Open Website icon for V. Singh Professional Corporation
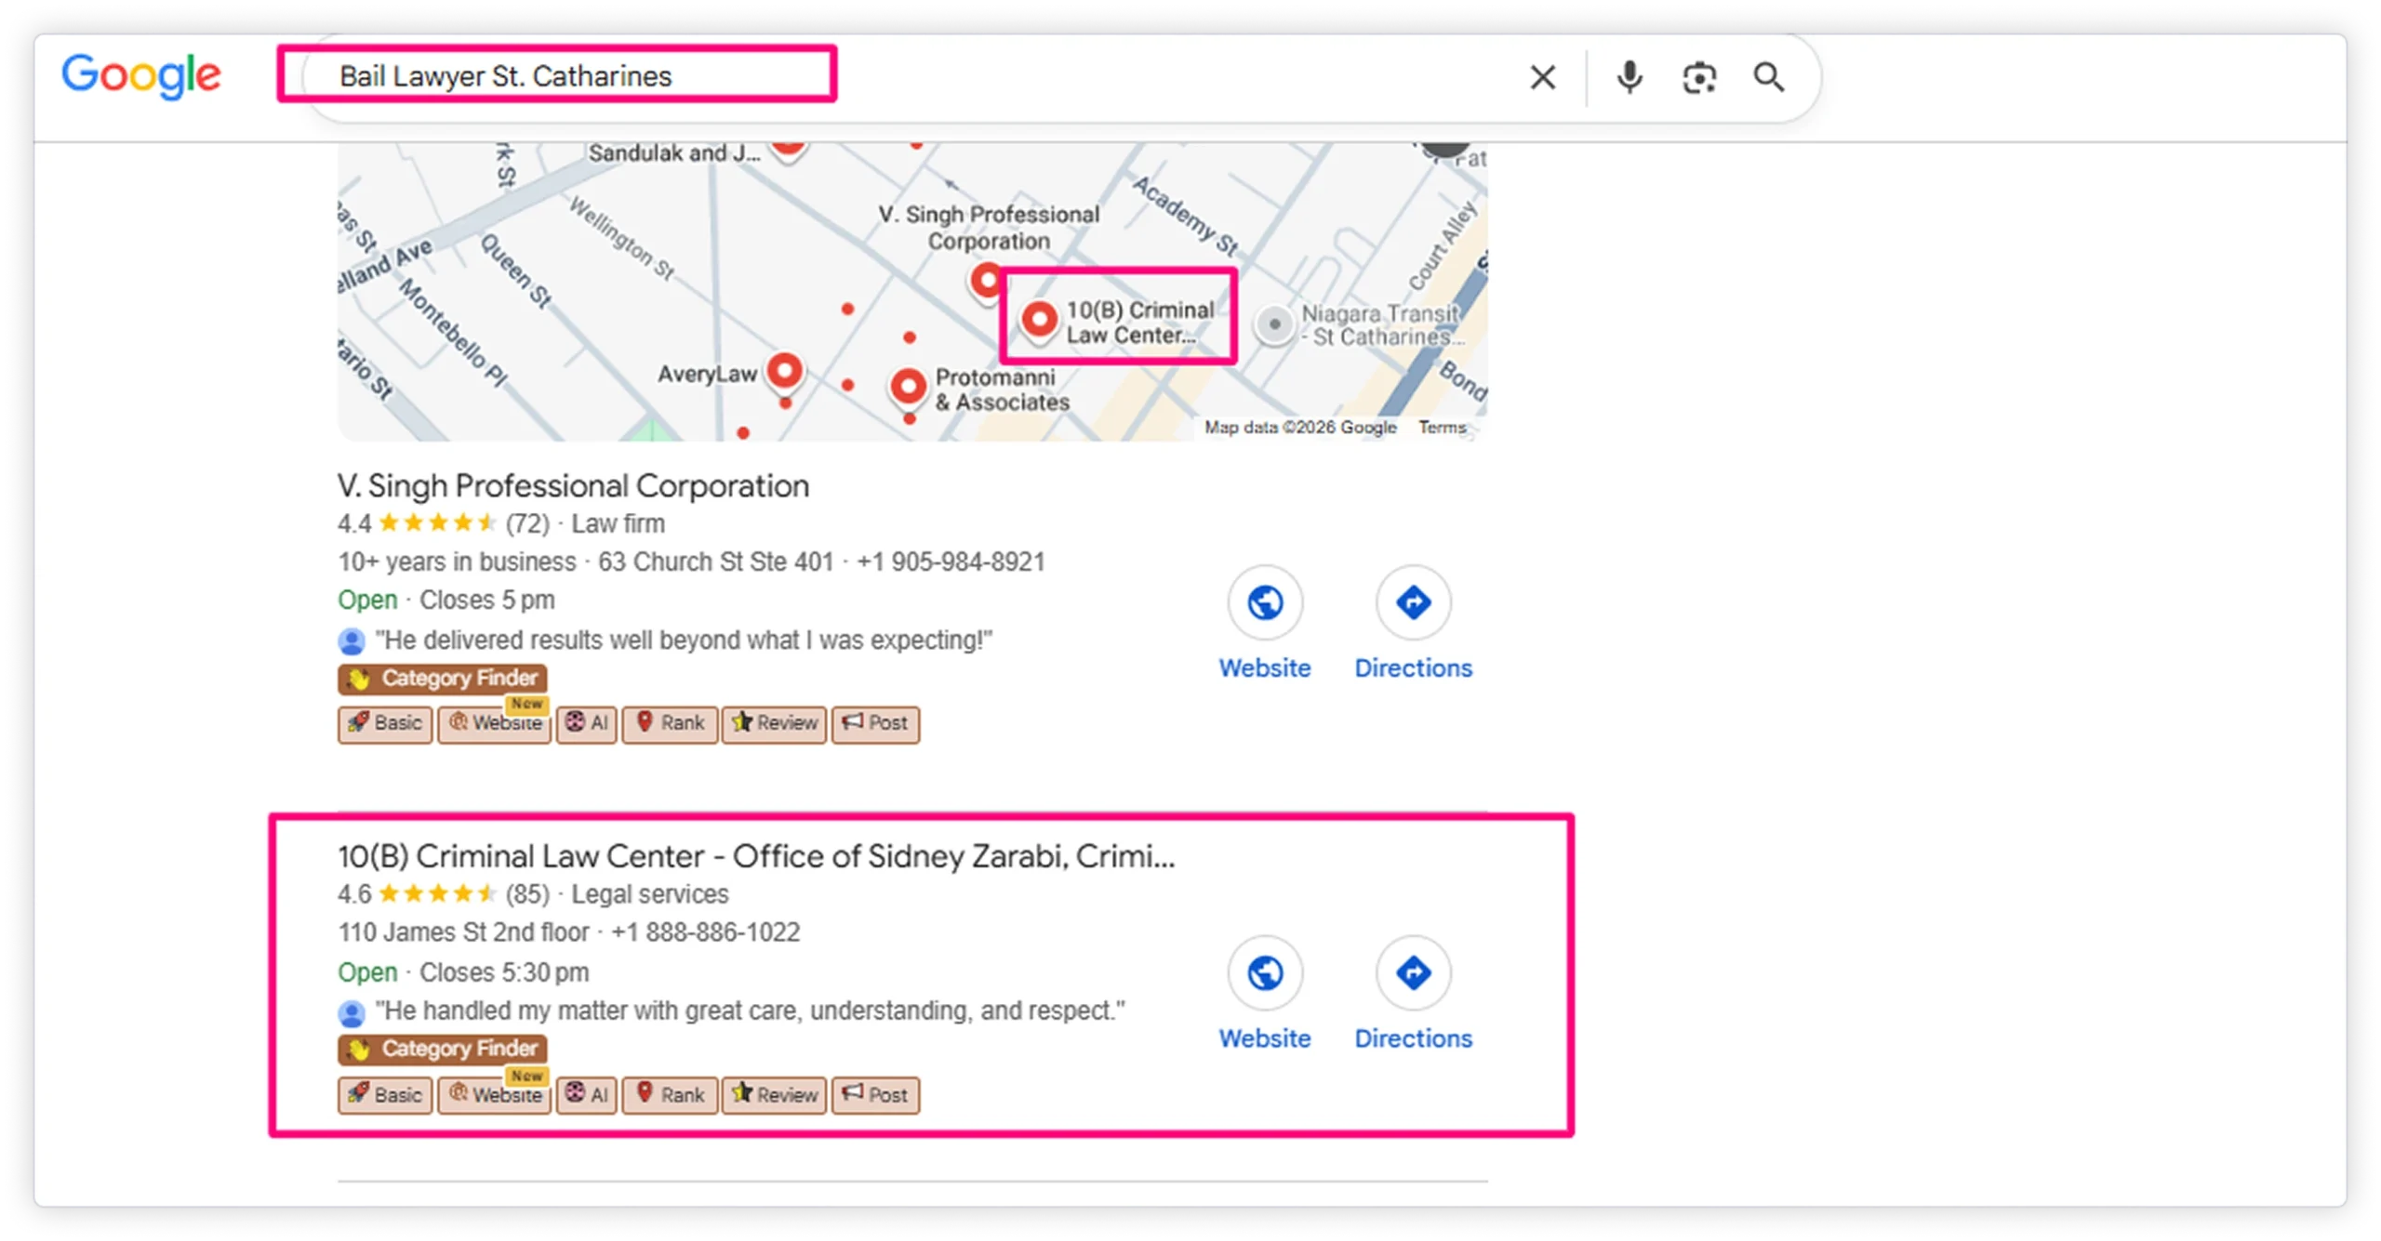Screen dimensions: 2381x1241 pyautogui.click(x=1265, y=602)
